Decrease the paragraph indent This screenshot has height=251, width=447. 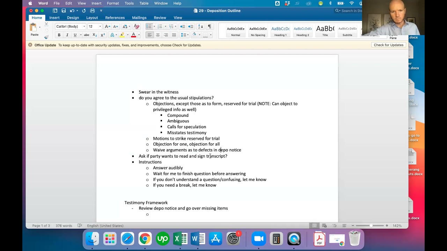click(182, 26)
